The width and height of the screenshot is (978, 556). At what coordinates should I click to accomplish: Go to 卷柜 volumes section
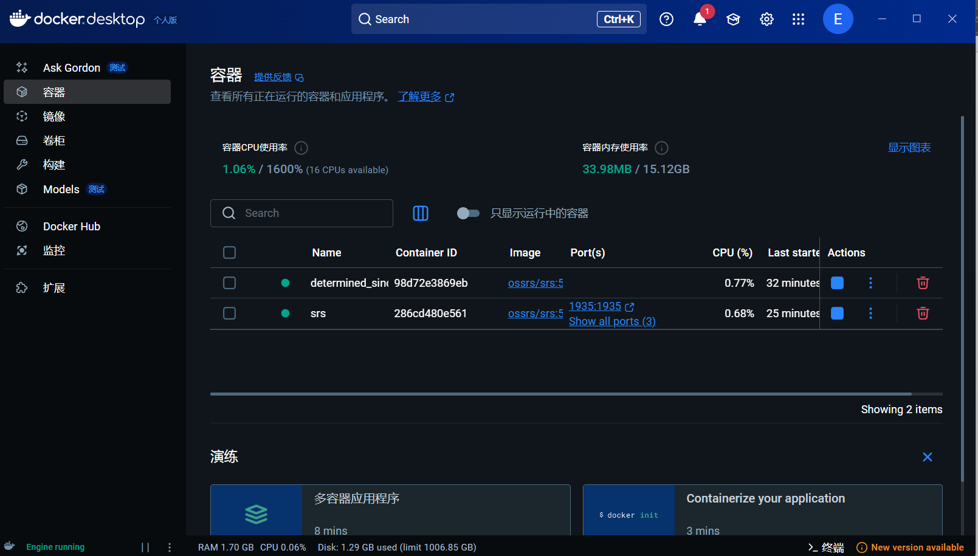click(87, 140)
